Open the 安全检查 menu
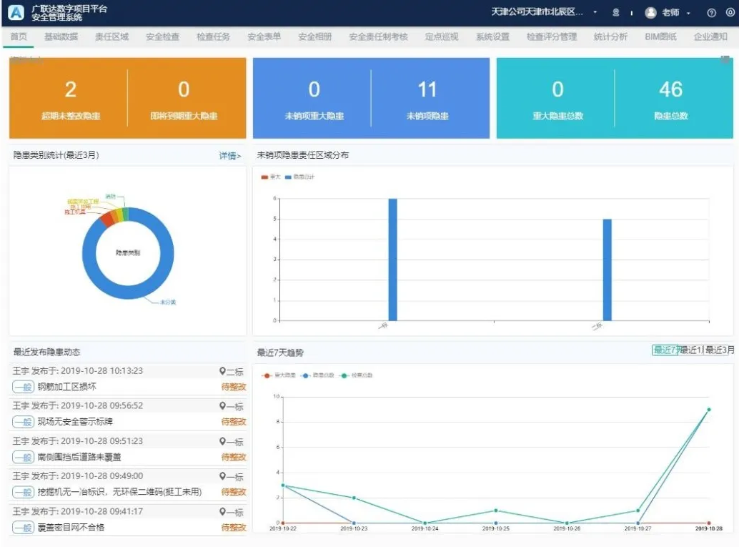 click(163, 36)
